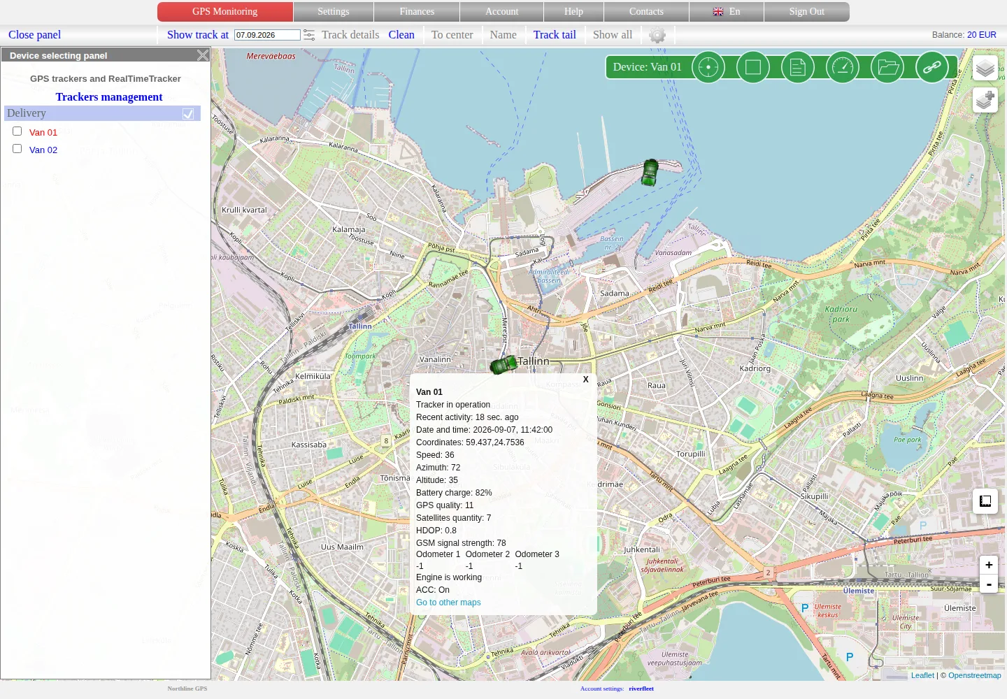1007x699 pixels.
Task: Click the Name toolbar option
Action: point(503,35)
